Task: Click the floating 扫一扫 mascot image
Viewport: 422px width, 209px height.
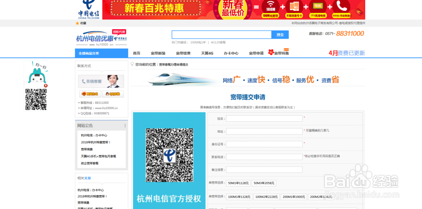Action: pos(36,72)
